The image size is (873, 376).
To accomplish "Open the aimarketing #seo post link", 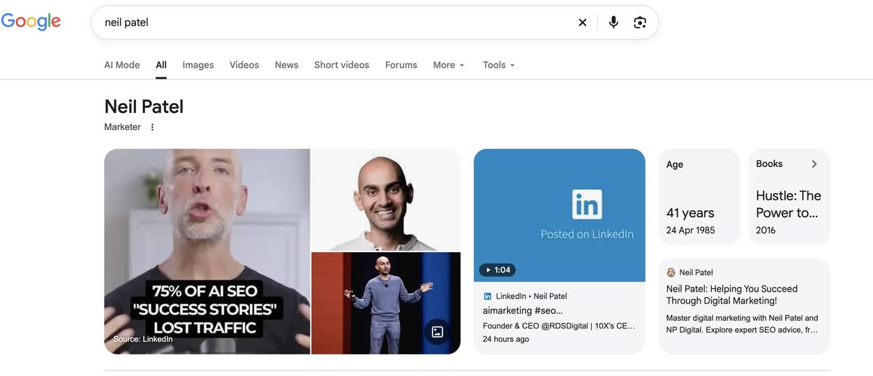I will tap(523, 311).
